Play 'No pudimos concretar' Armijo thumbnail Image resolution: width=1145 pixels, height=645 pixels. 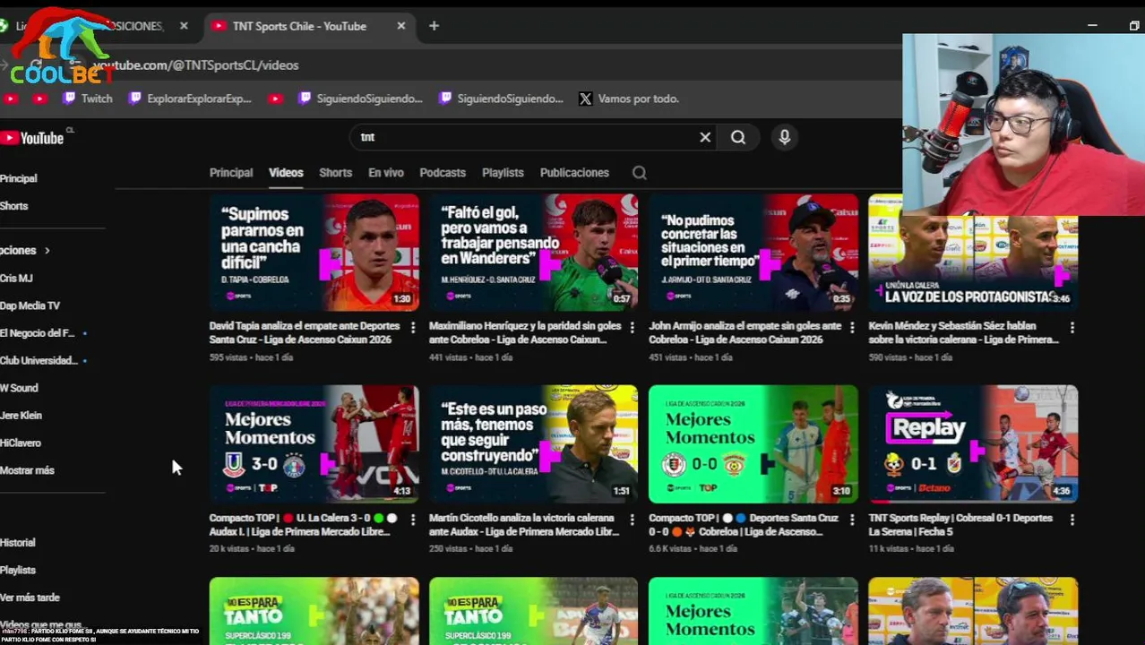click(753, 253)
